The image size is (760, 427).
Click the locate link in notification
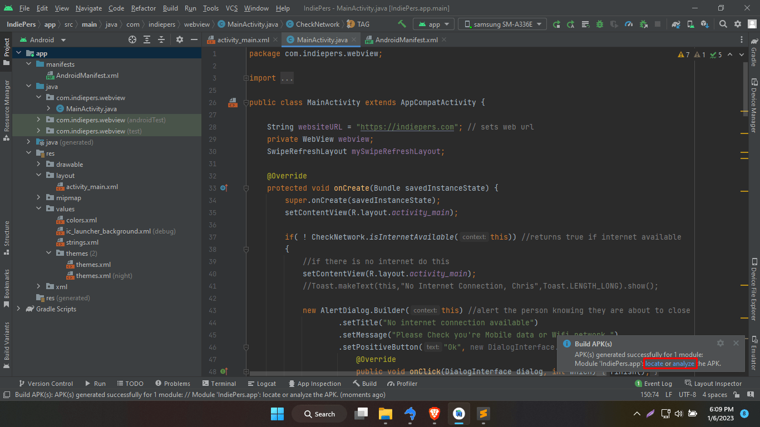point(654,364)
